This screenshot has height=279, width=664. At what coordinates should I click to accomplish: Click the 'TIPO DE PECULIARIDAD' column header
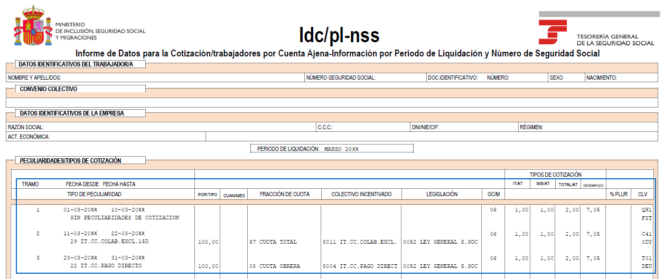click(94, 195)
